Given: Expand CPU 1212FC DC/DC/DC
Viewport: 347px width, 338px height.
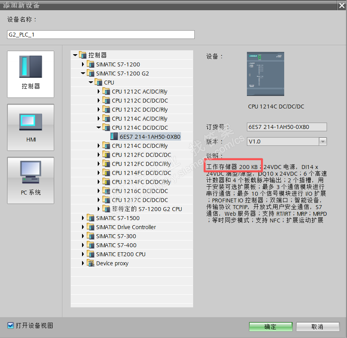Looking at the screenshot, I should (x=99, y=155).
